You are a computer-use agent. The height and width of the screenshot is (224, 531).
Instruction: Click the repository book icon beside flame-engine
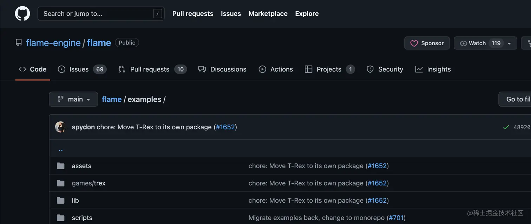coord(19,43)
